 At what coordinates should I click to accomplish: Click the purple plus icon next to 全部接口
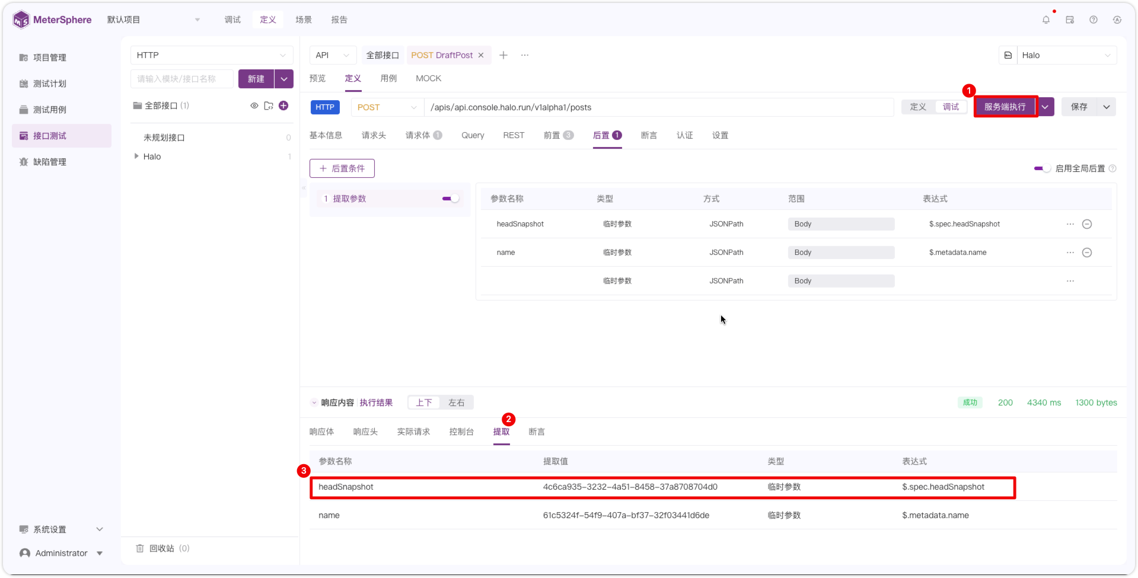point(283,106)
